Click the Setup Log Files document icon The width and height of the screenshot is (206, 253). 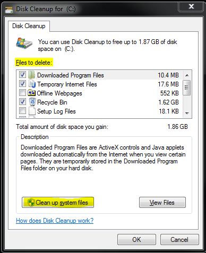coord(32,111)
